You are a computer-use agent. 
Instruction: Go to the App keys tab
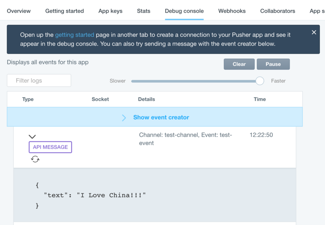tap(110, 11)
